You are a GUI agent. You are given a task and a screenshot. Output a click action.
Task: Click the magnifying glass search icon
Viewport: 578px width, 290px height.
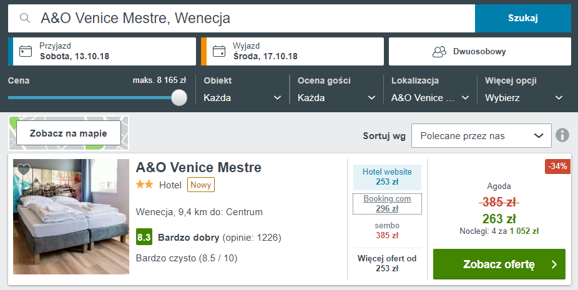point(25,17)
